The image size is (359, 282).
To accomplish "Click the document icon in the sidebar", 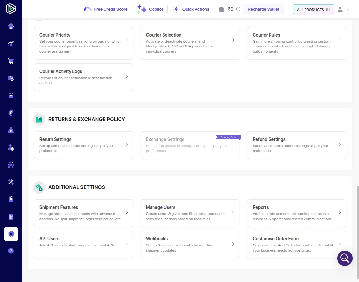I will click(11, 217).
